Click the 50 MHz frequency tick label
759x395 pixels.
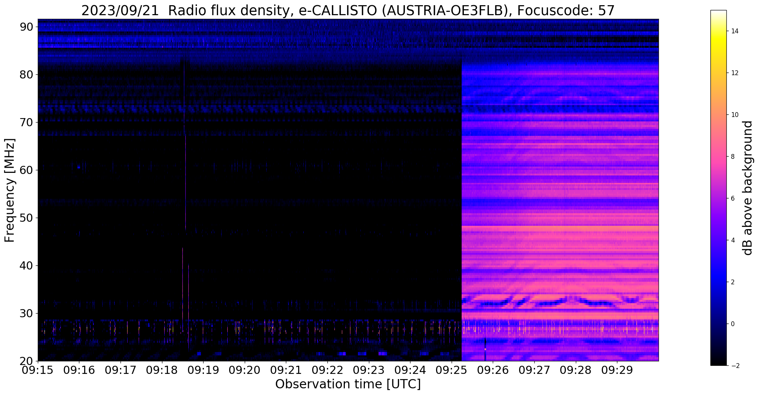[x=27, y=218]
